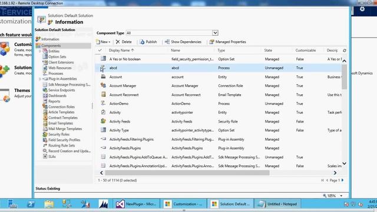Viewport: 377px width, 212px height.
Task: Click the grid refresh icon
Action: (x=345, y=51)
